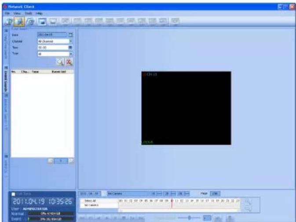Click the Page number box above the timeline
The height and width of the screenshot is (222, 296).
pos(215,193)
